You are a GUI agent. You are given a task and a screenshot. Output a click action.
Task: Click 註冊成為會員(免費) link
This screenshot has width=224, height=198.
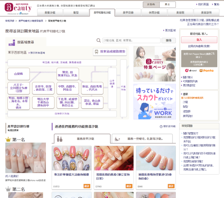199,46
